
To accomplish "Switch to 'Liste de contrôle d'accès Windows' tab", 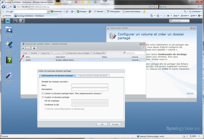I will pos(93,76).
